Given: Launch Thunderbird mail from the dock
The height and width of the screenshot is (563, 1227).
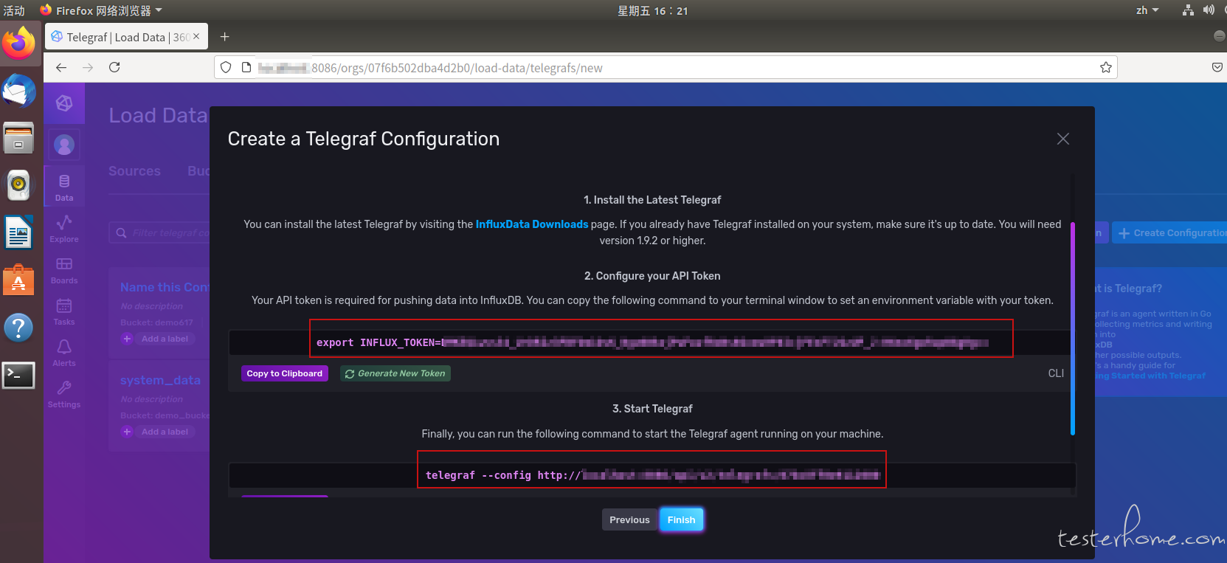Looking at the screenshot, I should coord(18,91).
